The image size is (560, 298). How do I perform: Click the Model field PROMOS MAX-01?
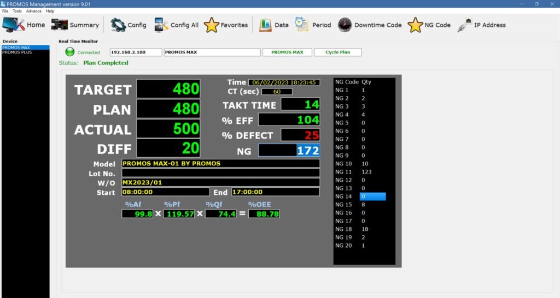[x=221, y=163]
